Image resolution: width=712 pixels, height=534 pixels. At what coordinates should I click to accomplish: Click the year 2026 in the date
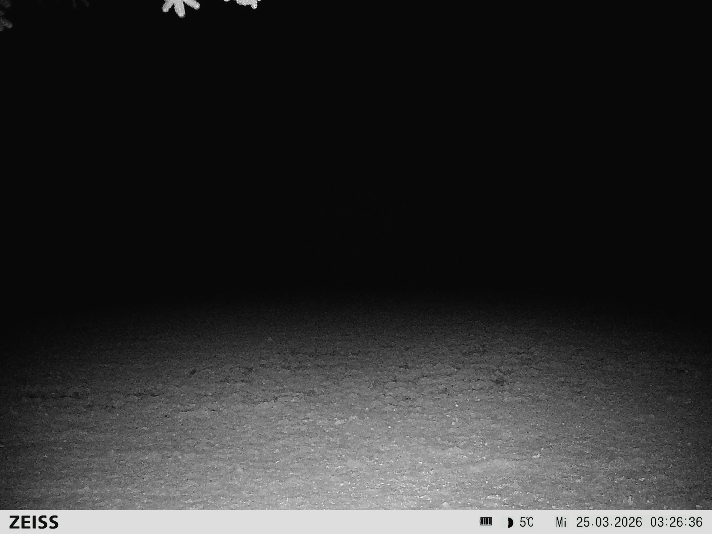(x=627, y=522)
